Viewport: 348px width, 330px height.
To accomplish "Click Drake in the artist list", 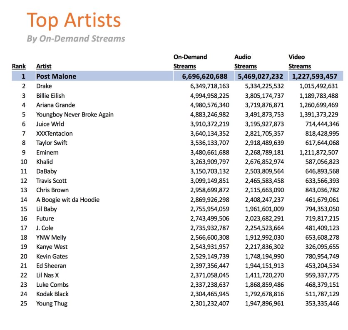I will pyautogui.click(x=44, y=86).
